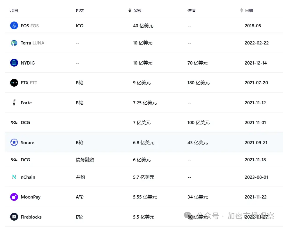Click the 项目 column header
The height and width of the screenshot is (227, 283).
[14, 10]
